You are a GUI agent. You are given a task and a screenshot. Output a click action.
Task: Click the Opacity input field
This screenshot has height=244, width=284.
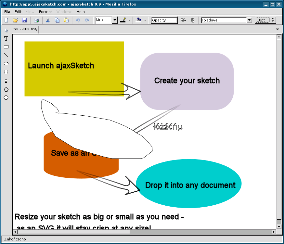pos(164,20)
